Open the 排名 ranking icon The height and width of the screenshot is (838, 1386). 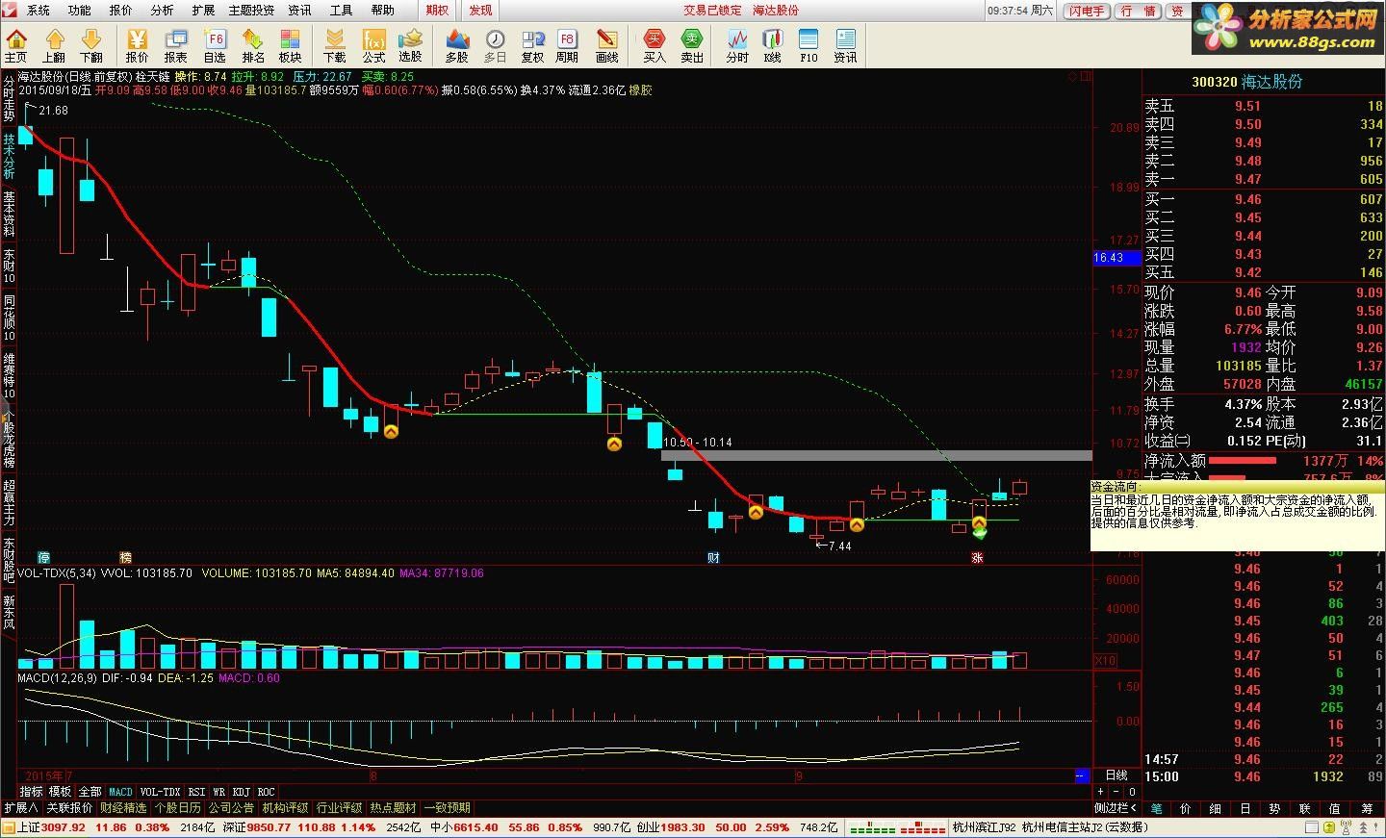(x=252, y=45)
